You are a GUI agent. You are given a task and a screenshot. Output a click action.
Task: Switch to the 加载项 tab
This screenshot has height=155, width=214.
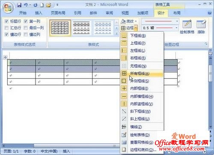tap(143, 13)
